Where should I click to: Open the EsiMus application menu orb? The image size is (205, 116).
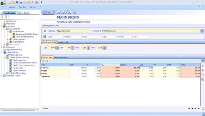coord(3,3)
